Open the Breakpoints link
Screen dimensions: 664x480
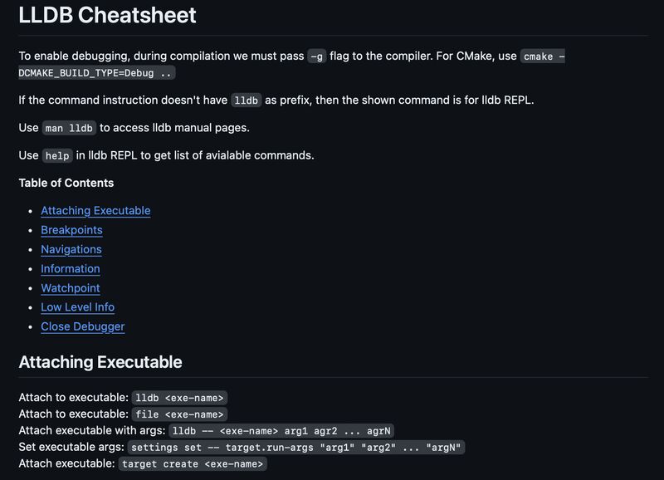(71, 230)
